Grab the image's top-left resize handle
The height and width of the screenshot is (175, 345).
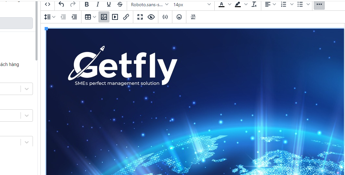pos(46,29)
